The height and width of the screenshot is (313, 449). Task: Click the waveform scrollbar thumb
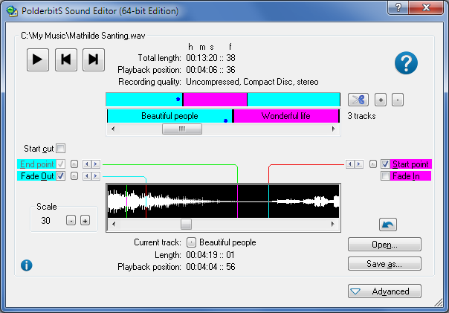tap(186, 224)
